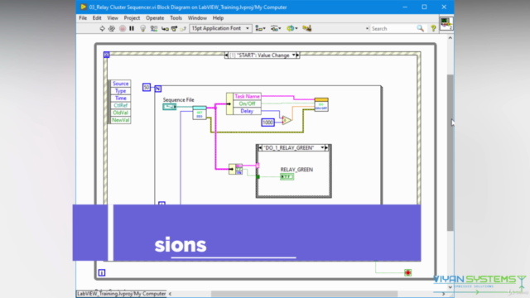Click the GET SEQ subVI icon
The image size is (530, 298).
coord(200,113)
